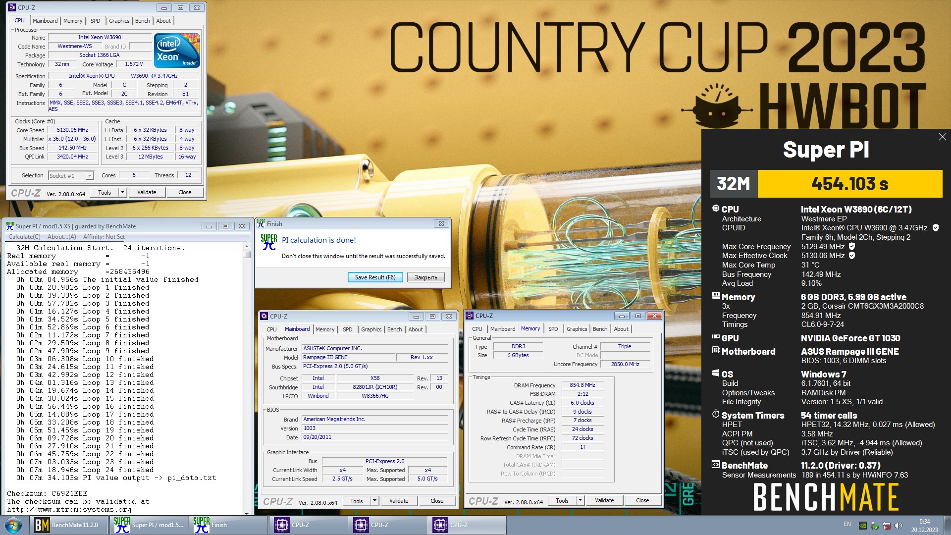Click Super PI window title bar icon
The width and height of the screenshot is (951, 535).
coord(9,226)
